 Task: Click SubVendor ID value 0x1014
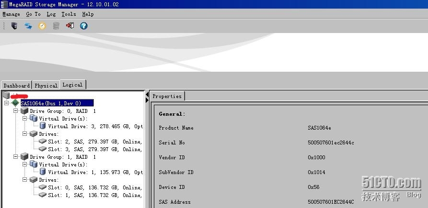(316, 172)
